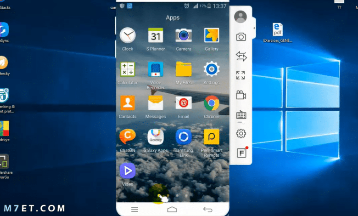Open the phone Settings app

(x=212, y=69)
